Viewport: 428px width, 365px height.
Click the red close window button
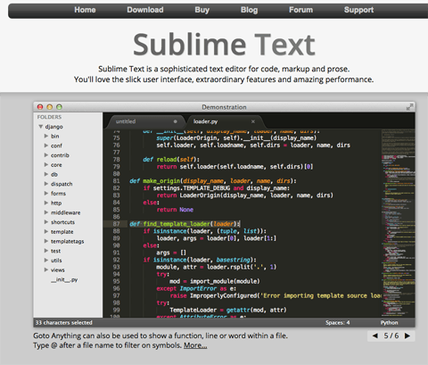click(40, 107)
